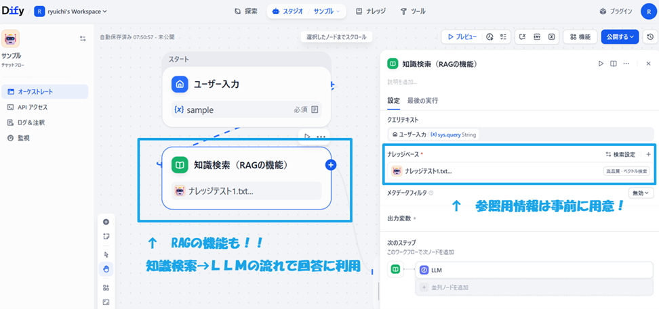Screen dimensions: 659x309
Task: Run this step from panel play icon
Action: [601, 64]
